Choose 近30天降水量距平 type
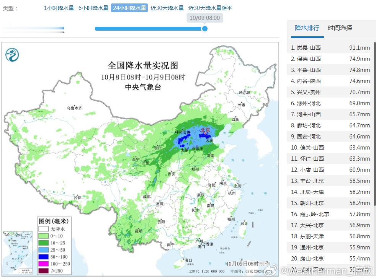This screenshot has width=376, height=280. [210, 8]
